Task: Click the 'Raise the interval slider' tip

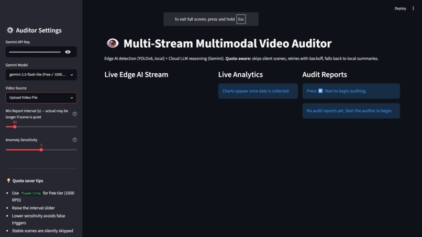Action: [x=33, y=208]
